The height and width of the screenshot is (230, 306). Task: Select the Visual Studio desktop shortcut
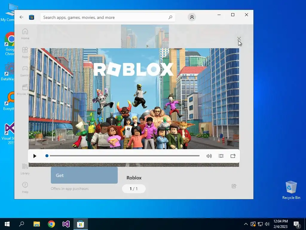point(8,134)
